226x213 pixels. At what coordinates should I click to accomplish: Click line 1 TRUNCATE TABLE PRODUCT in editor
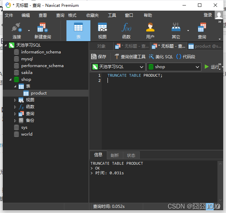(135, 75)
